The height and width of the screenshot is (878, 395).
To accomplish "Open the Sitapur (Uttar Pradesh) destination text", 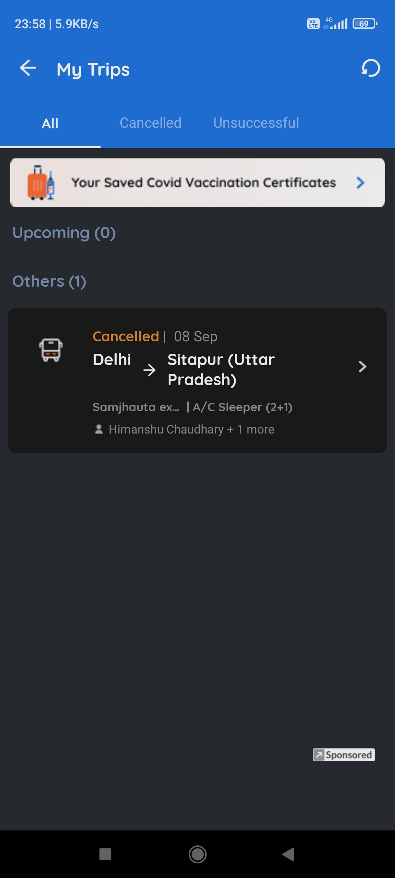I will [x=221, y=369].
